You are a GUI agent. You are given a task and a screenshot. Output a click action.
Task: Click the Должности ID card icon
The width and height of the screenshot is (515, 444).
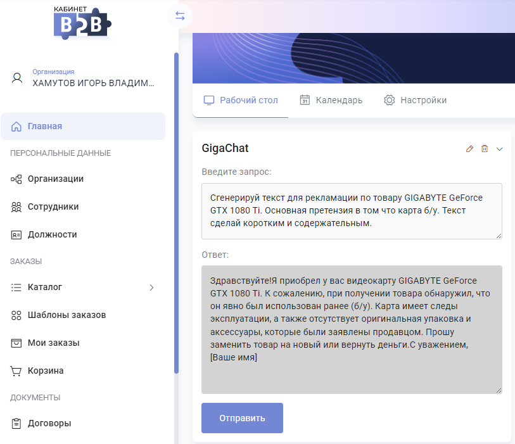coord(16,235)
